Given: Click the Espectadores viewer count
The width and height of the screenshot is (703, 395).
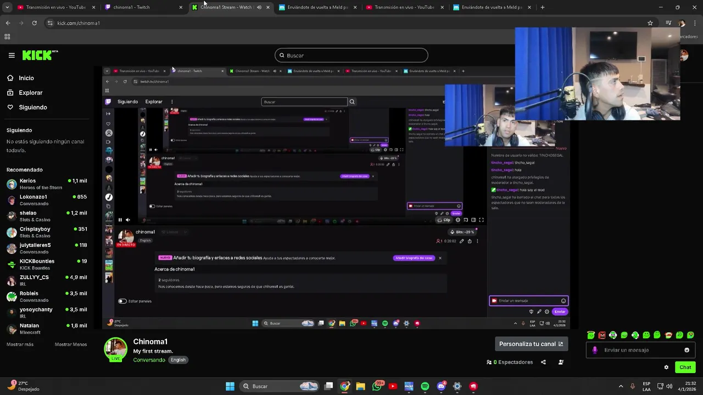Looking at the screenshot, I should (510, 362).
